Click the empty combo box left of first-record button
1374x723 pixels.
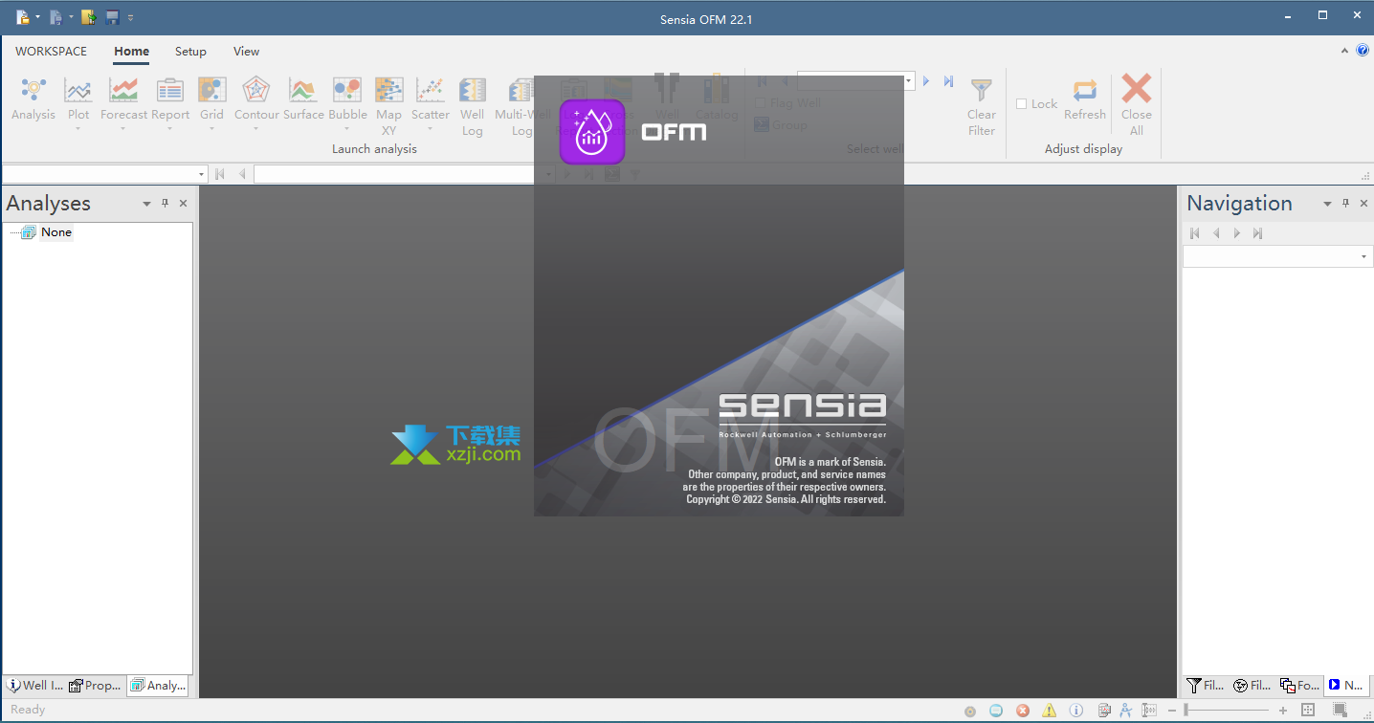click(105, 174)
